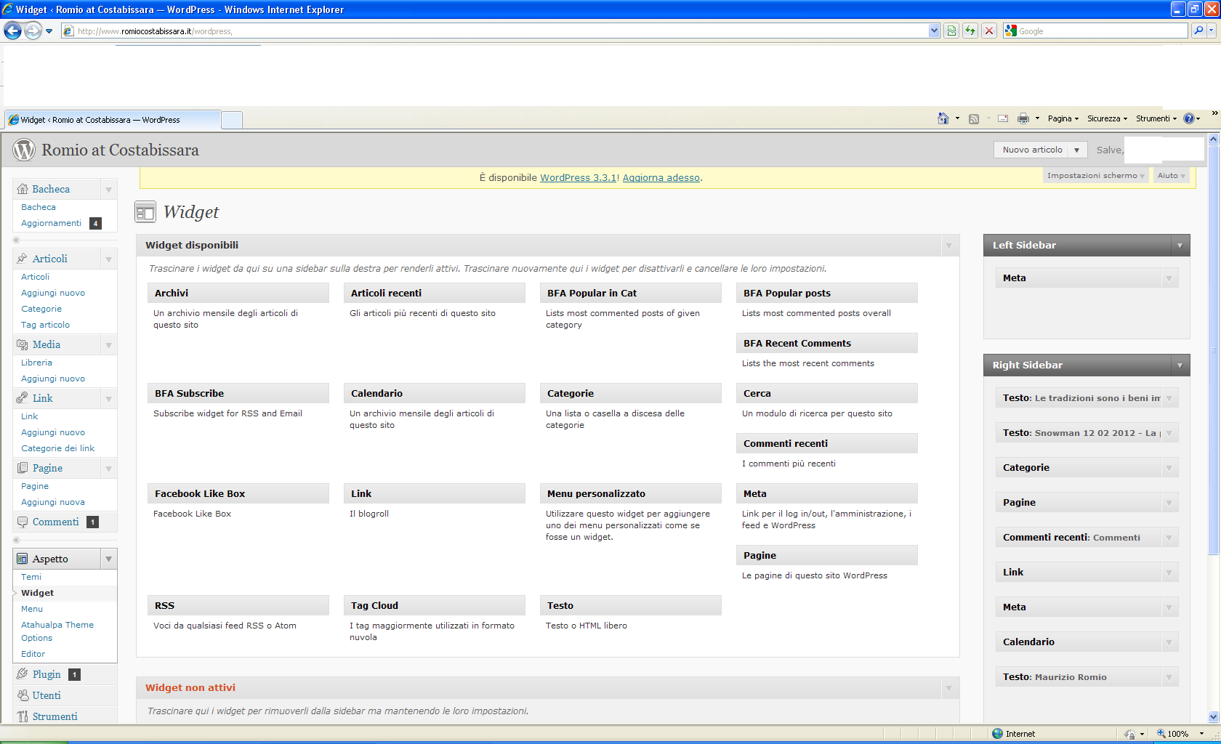Click the Link chain icon in sidebar

click(23, 398)
